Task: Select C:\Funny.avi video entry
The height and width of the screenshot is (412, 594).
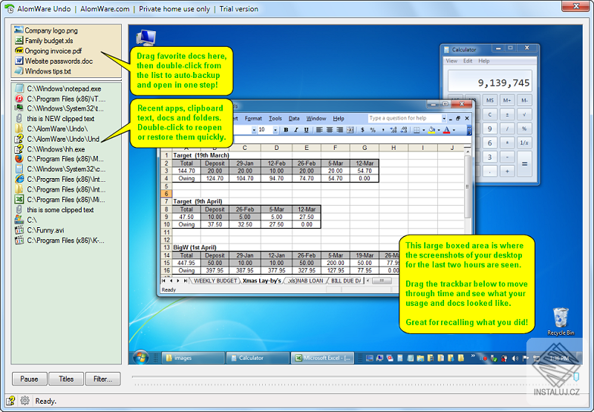Action: [x=40, y=230]
